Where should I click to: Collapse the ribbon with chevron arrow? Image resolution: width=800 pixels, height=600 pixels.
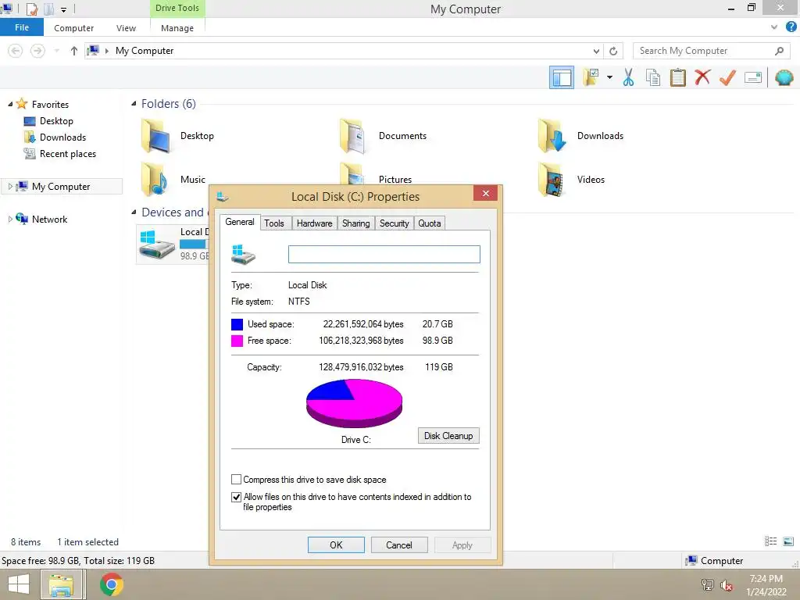click(774, 27)
